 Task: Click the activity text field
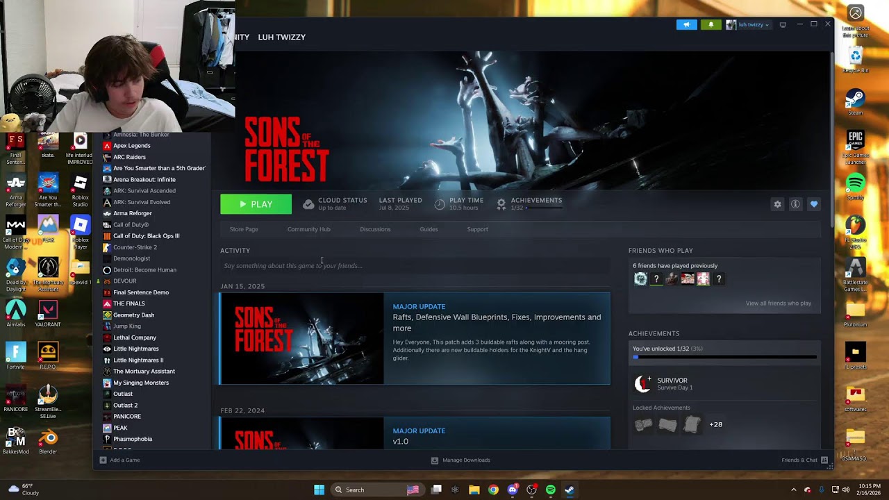415,266
